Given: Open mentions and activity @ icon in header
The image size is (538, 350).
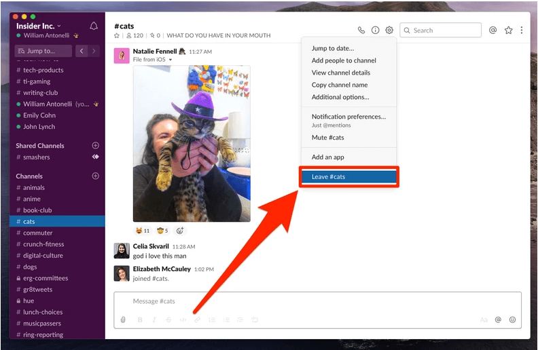Looking at the screenshot, I should (x=493, y=31).
